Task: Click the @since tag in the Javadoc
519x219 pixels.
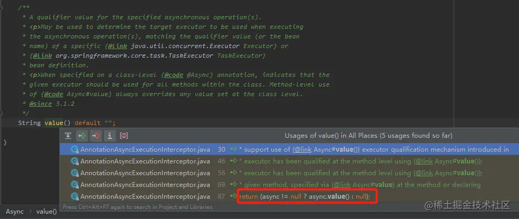Action: (41, 104)
